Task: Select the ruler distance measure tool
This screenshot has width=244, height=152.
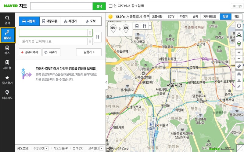Action: 239,66
